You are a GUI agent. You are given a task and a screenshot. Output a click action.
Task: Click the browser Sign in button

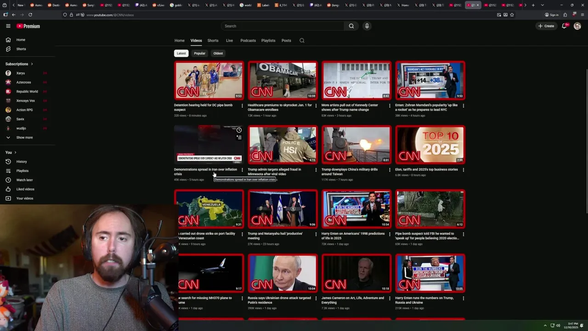click(x=552, y=15)
